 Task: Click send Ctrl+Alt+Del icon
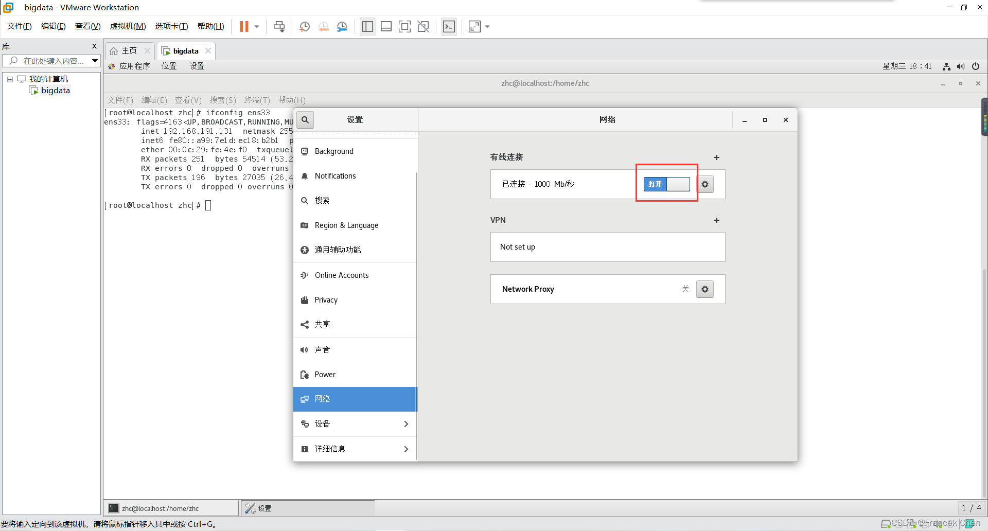(x=279, y=26)
